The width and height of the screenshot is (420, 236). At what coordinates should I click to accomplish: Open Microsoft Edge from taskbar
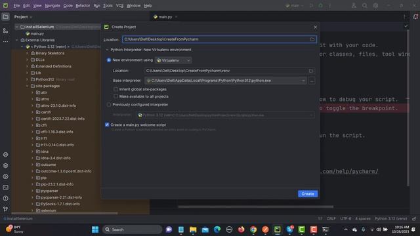pyautogui.click(x=217, y=229)
